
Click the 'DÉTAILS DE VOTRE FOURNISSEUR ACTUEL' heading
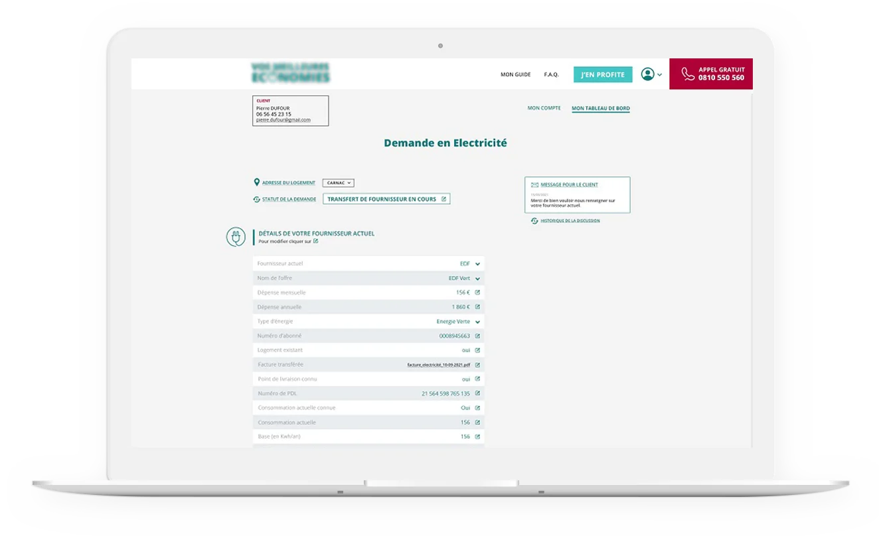317,234
